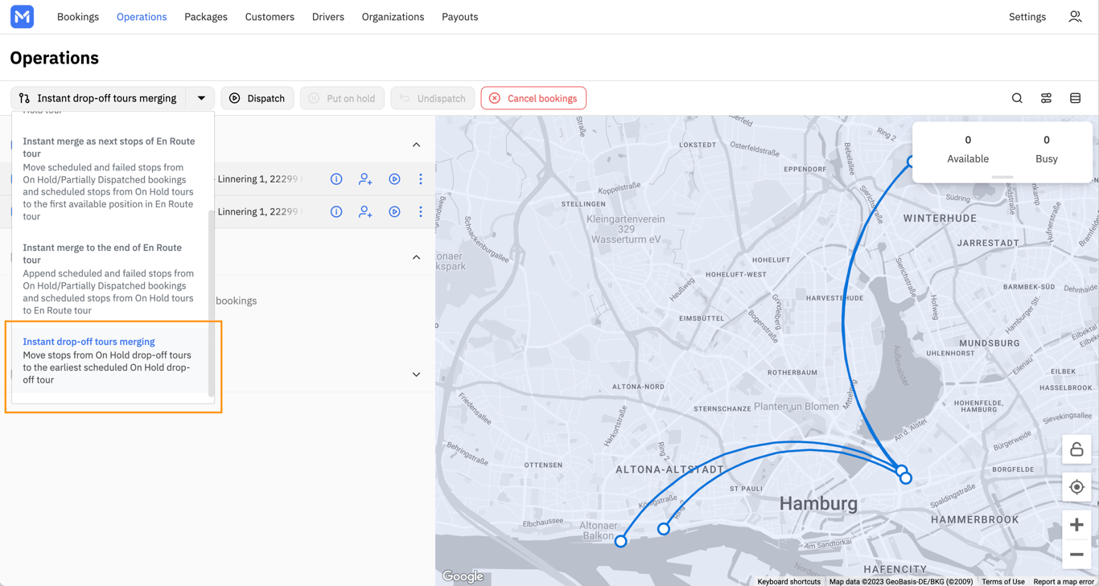Click Put on hold button
Image resolution: width=1099 pixels, height=586 pixels.
click(343, 98)
